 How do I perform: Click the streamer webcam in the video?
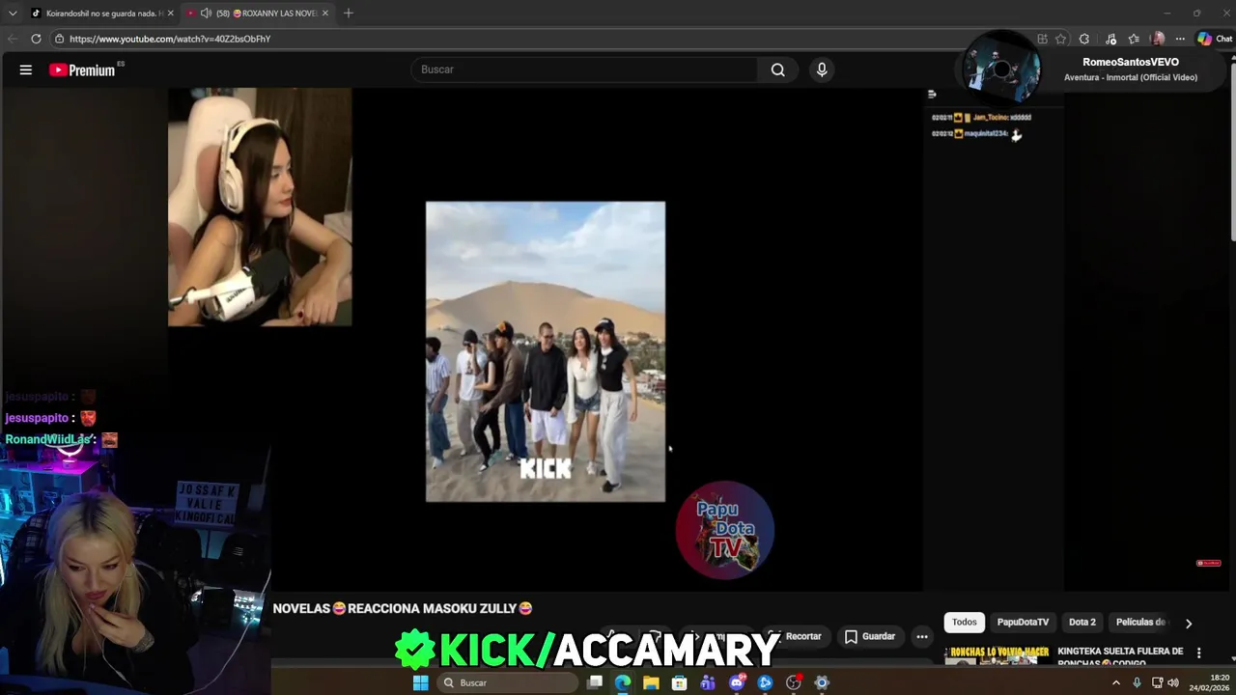click(260, 207)
